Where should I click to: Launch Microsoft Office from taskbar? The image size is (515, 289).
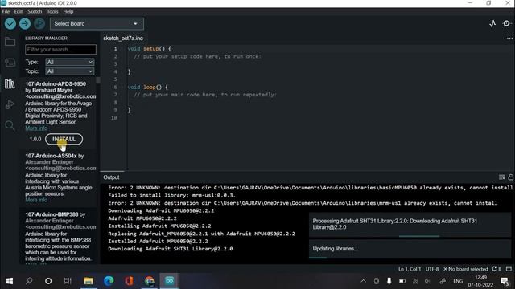click(x=129, y=281)
